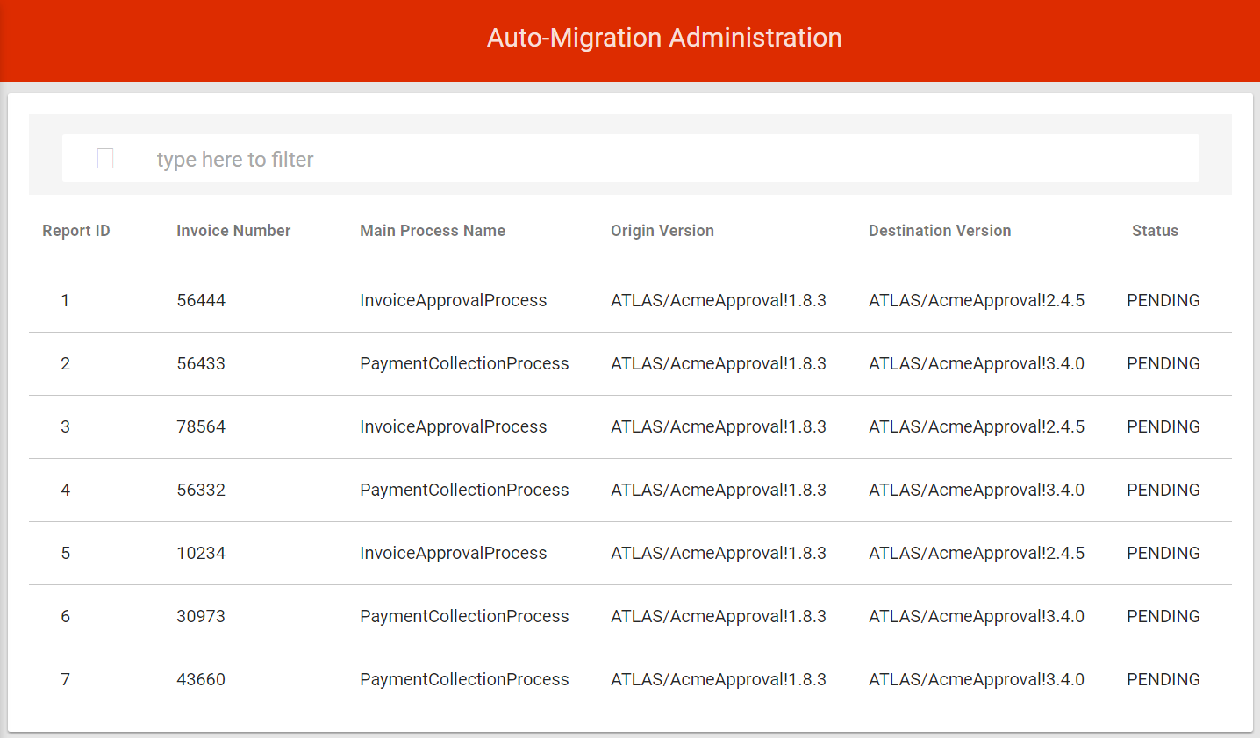Screen dimensions: 1260x738
Task: Toggle the select-all checkbox beside the filter
Action: [x=104, y=158]
